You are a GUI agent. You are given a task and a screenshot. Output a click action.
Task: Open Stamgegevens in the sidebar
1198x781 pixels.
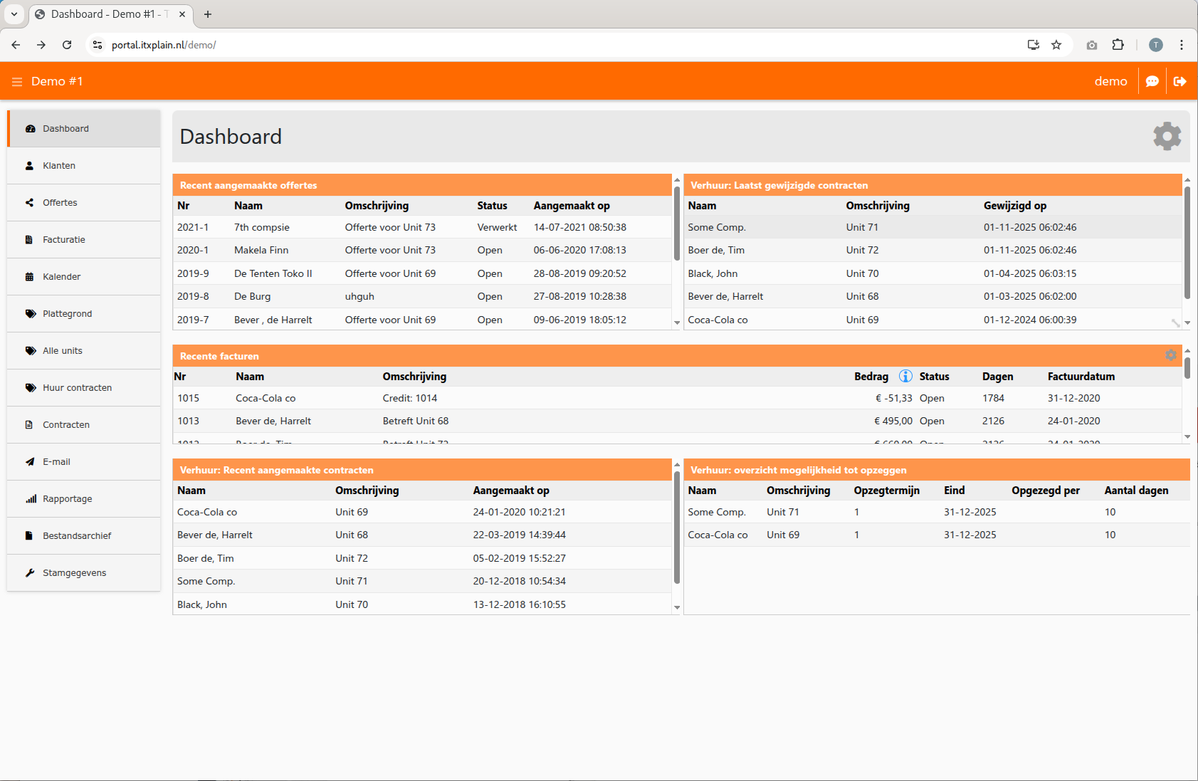pyautogui.click(x=74, y=573)
